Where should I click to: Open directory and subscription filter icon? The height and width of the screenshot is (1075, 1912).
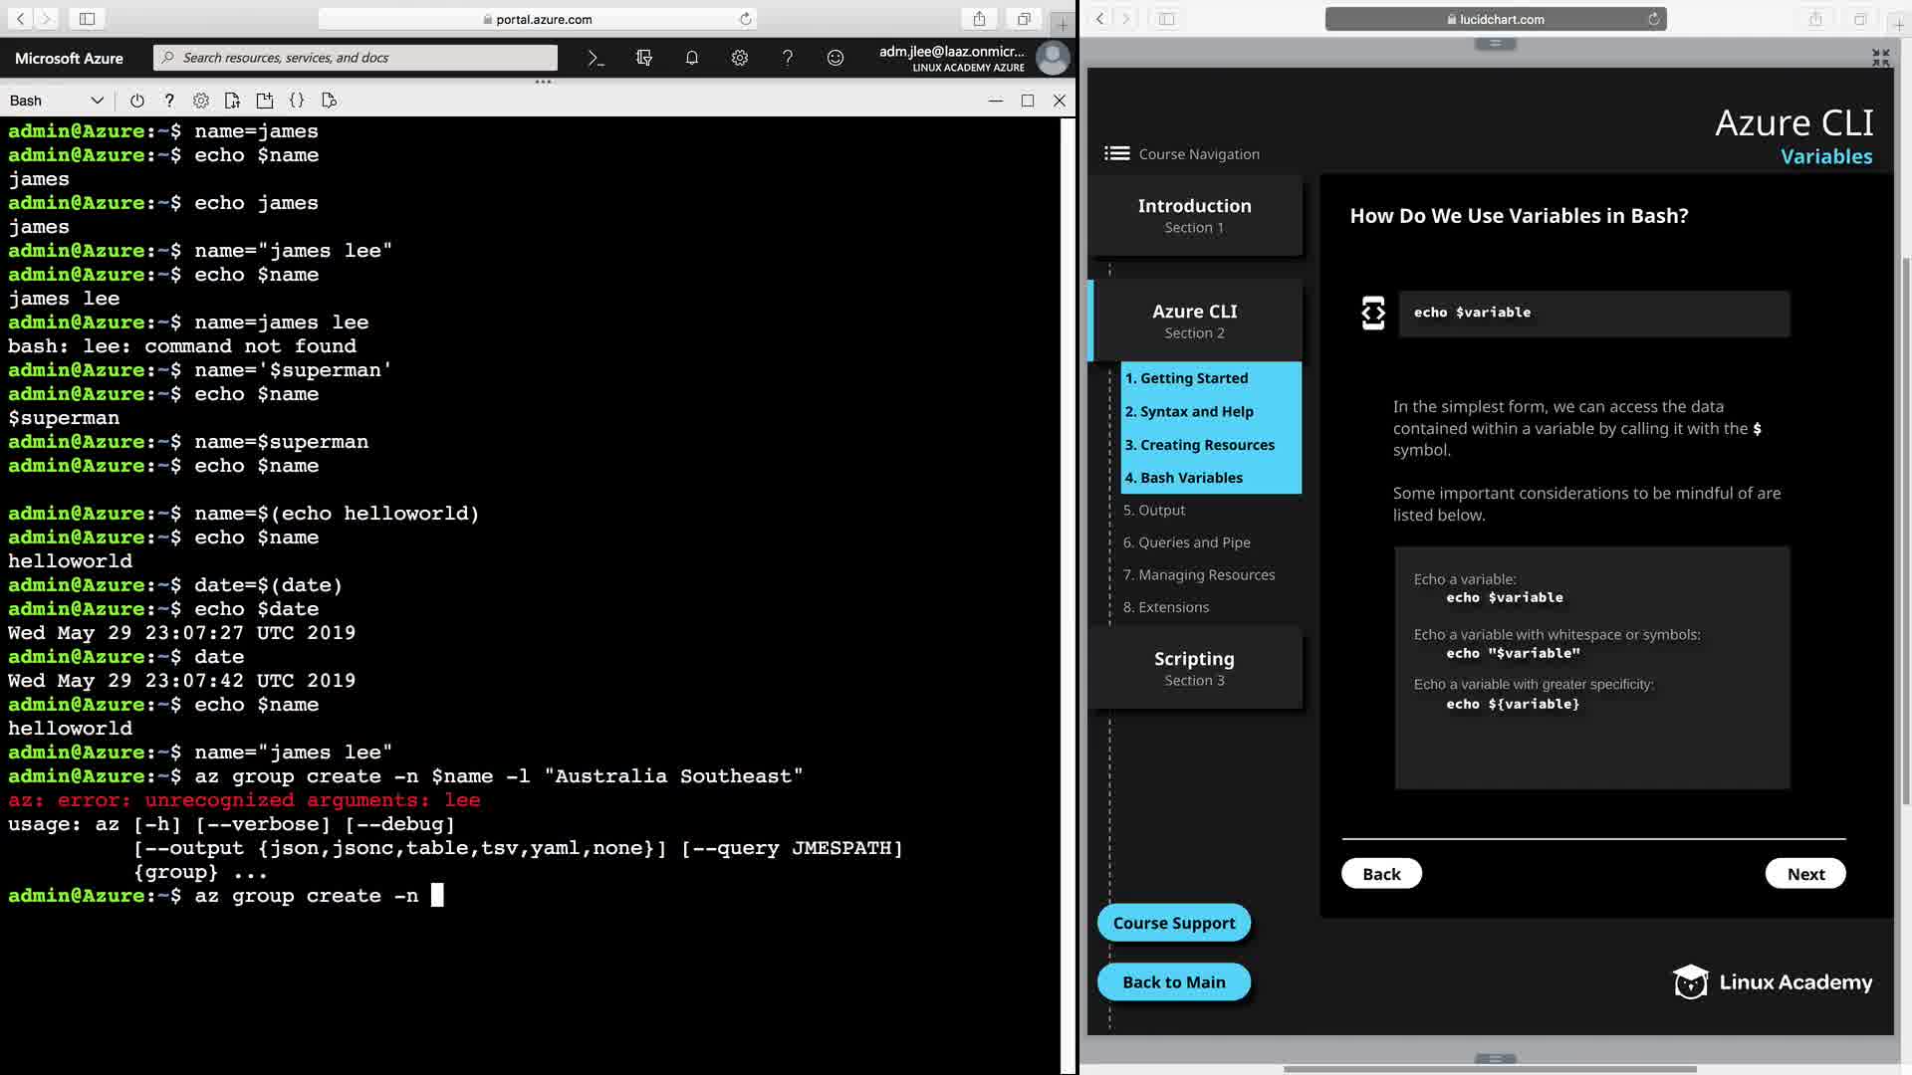[x=643, y=58]
